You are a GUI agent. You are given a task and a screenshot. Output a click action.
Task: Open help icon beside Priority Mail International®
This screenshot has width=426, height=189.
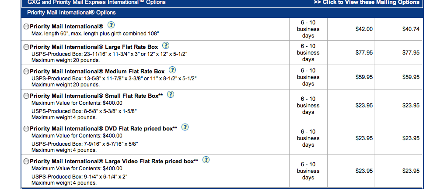pos(111,25)
